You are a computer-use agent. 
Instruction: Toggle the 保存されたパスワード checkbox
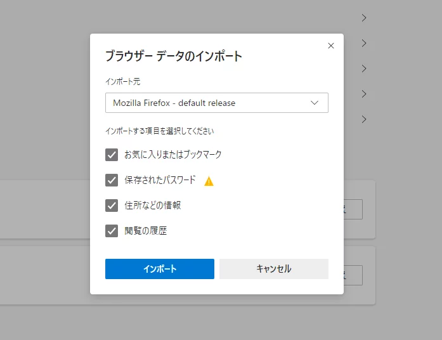(x=112, y=180)
